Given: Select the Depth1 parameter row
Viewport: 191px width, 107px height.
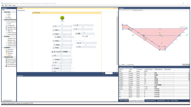Looking at the screenshot, I should click(154, 77).
